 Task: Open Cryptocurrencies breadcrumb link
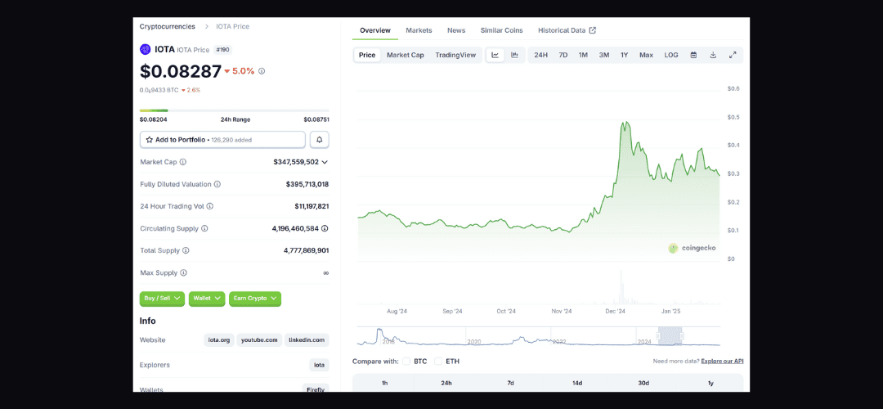tap(168, 26)
